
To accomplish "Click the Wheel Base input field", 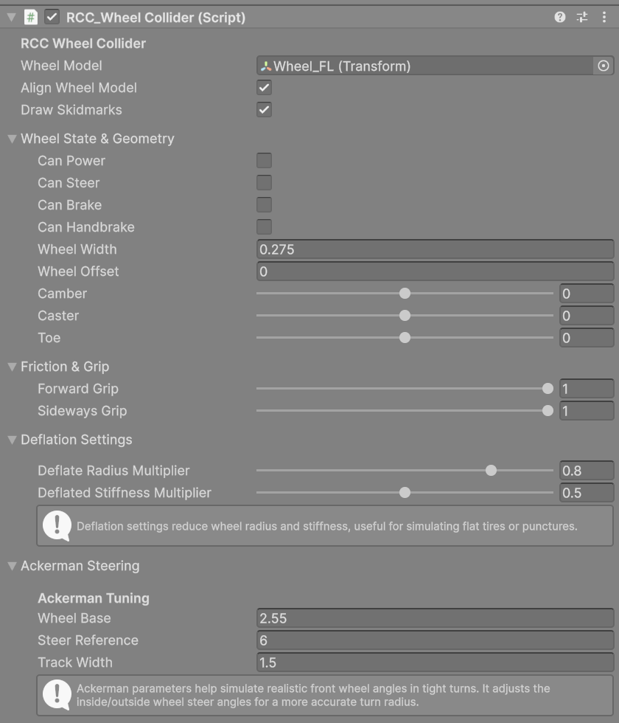I will (436, 618).
